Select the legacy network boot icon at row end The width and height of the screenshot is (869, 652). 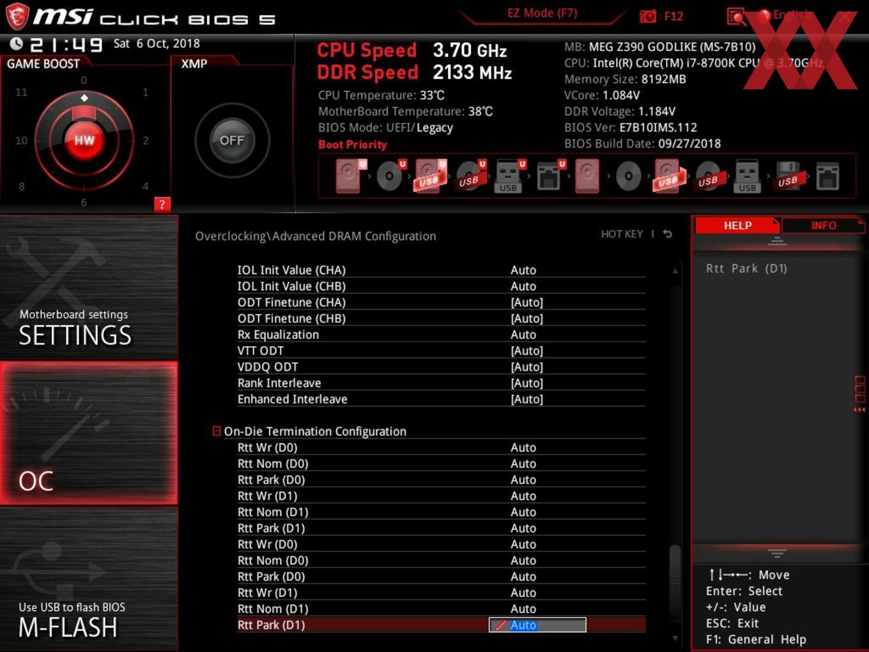(x=827, y=176)
